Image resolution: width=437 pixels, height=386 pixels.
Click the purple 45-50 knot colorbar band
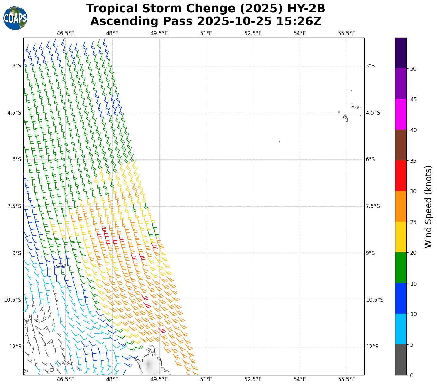click(401, 84)
